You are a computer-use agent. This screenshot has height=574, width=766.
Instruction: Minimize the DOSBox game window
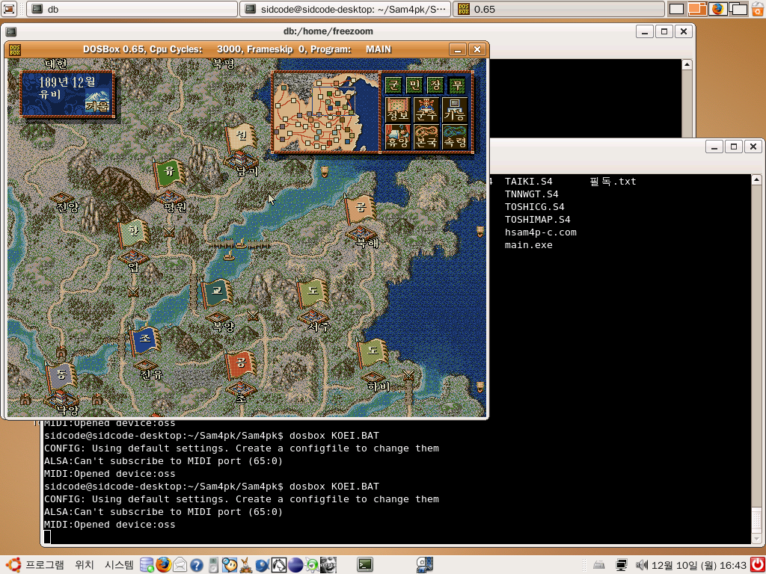[458, 49]
